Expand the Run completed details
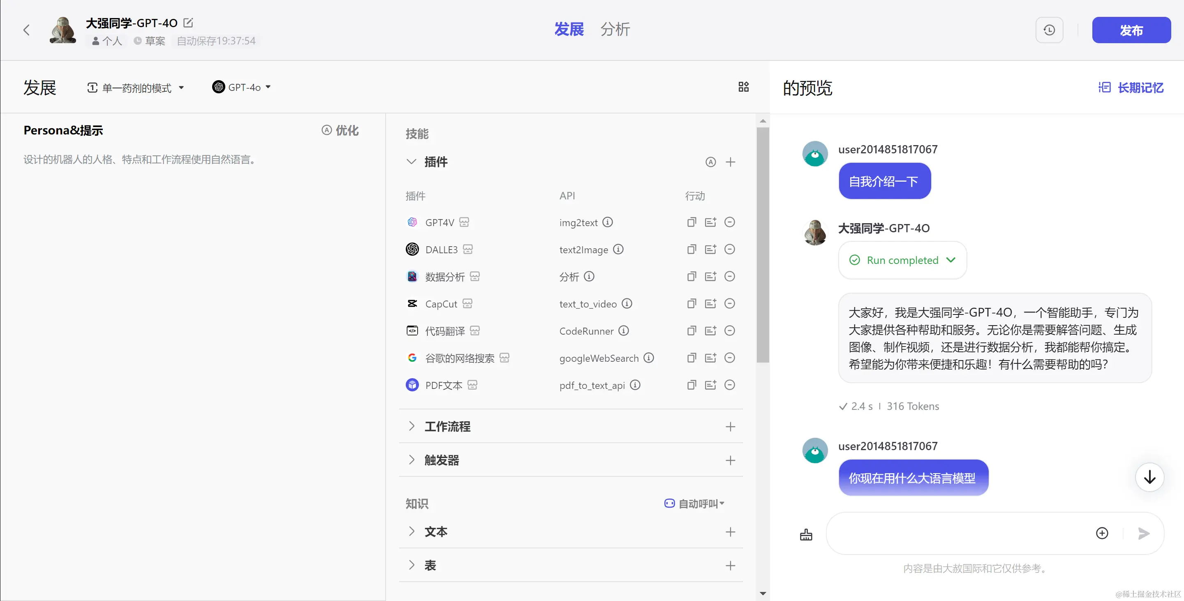The image size is (1184, 601). (951, 260)
